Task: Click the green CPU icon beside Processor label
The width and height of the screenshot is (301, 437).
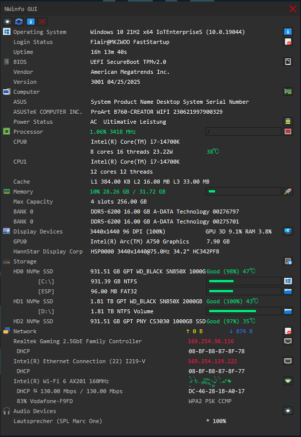Action: [6, 132]
